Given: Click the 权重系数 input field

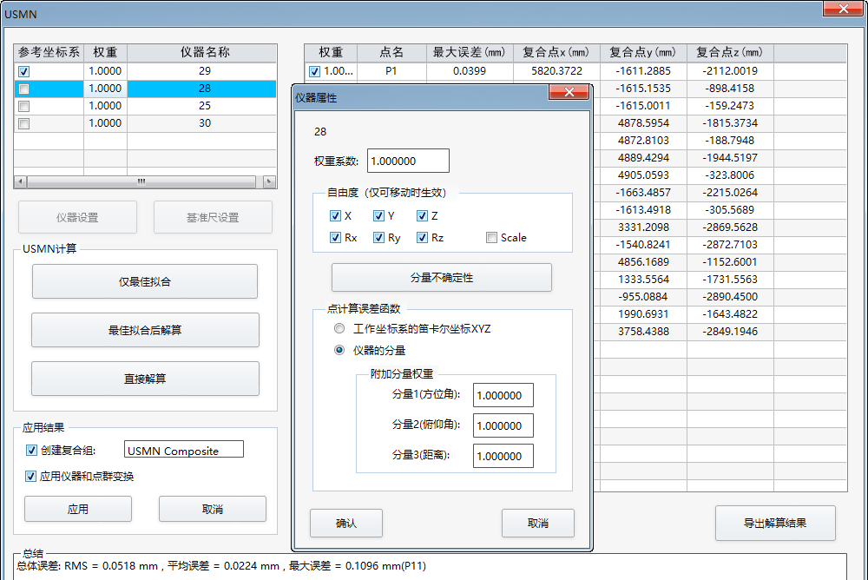Looking at the screenshot, I should [x=408, y=161].
